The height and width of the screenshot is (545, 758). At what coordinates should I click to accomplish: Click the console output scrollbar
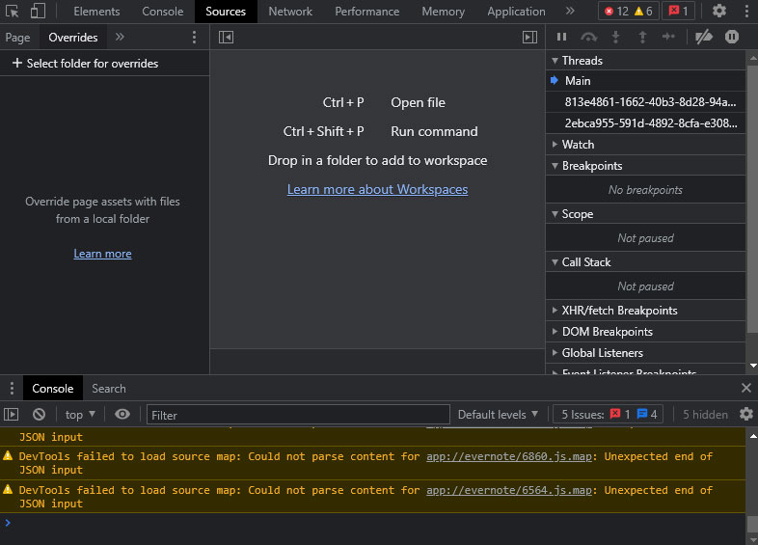(751, 524)
